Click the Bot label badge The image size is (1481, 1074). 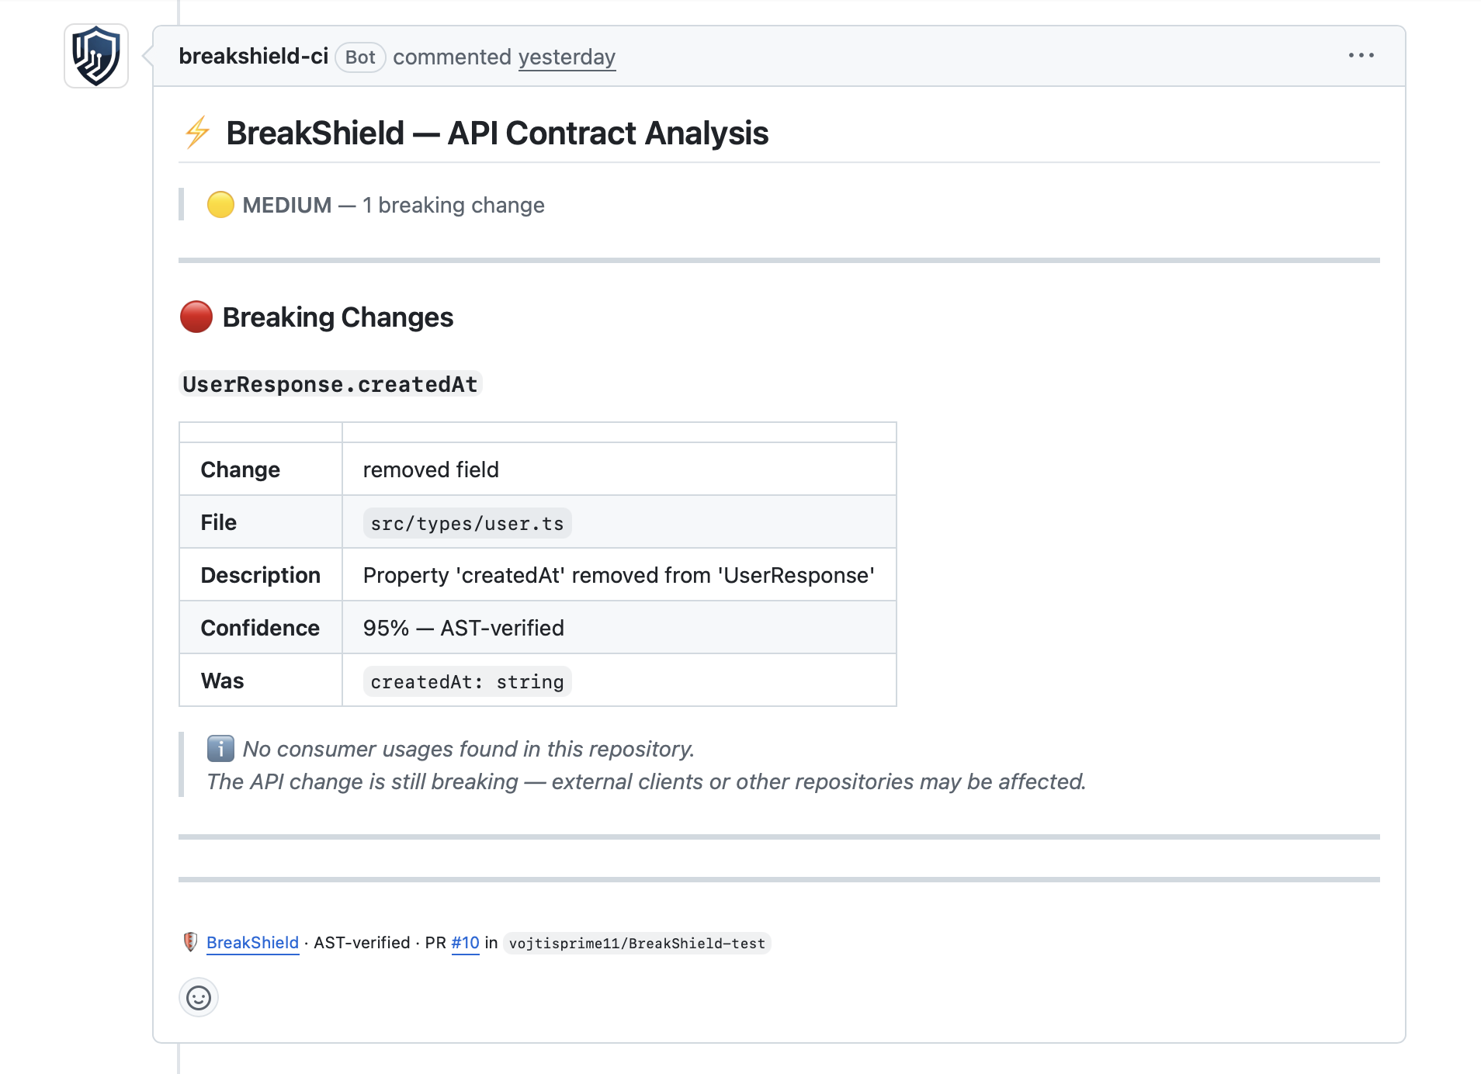[x=360, y=57]
